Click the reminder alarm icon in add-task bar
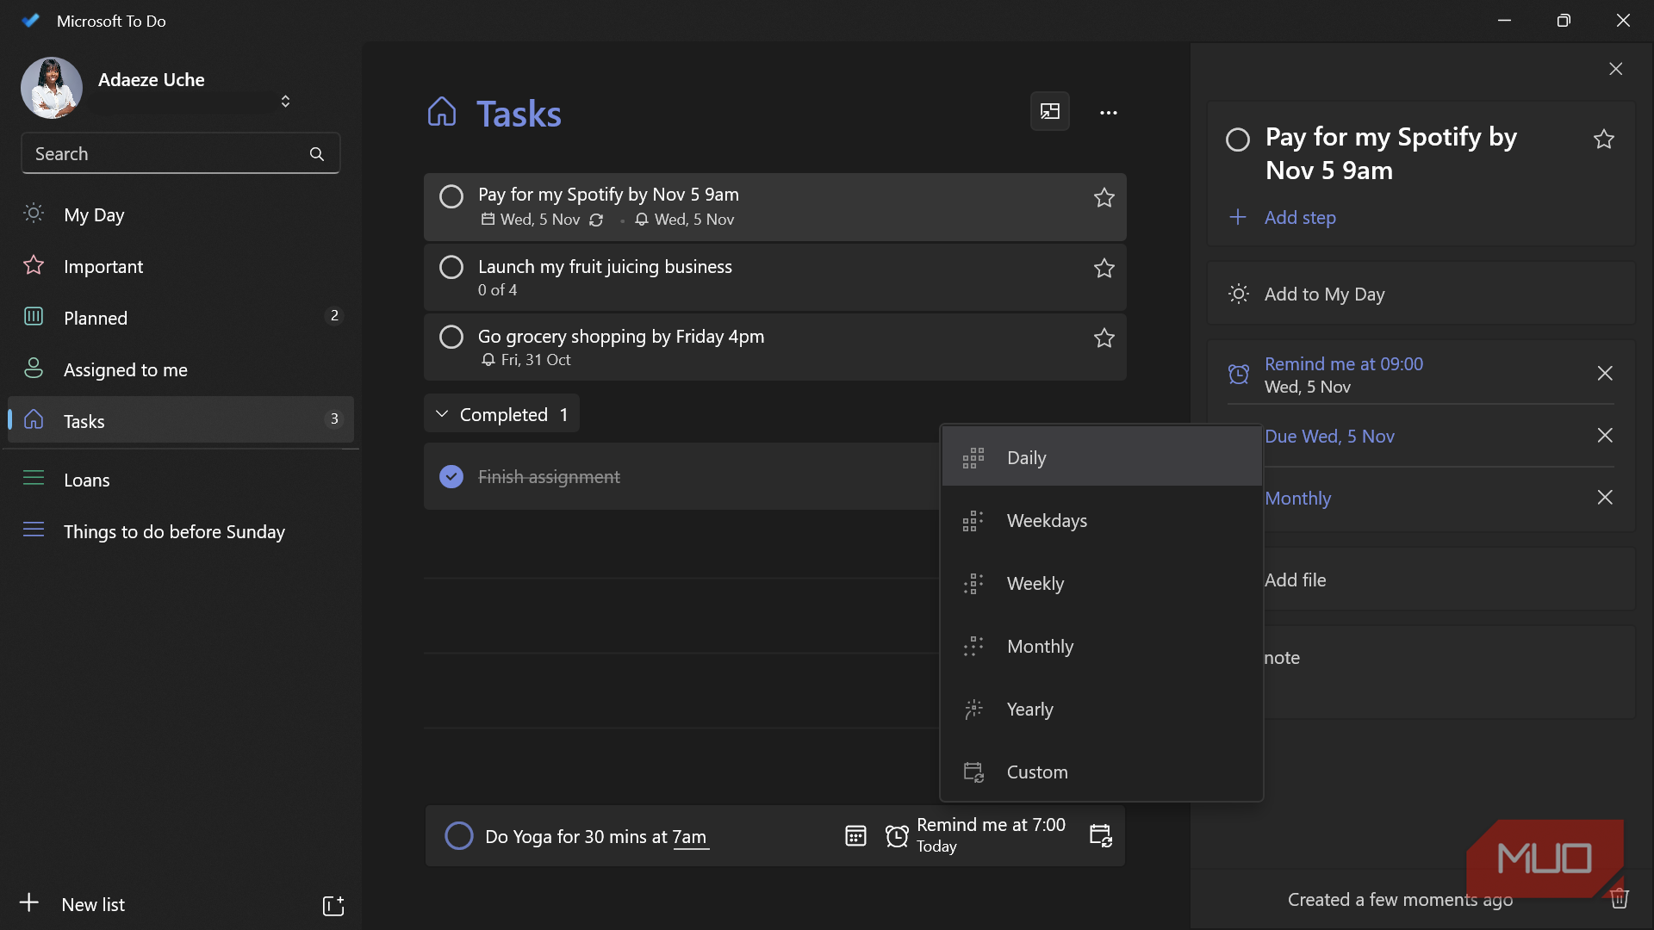The image size is (1654, 930). (x=897, y=836)
